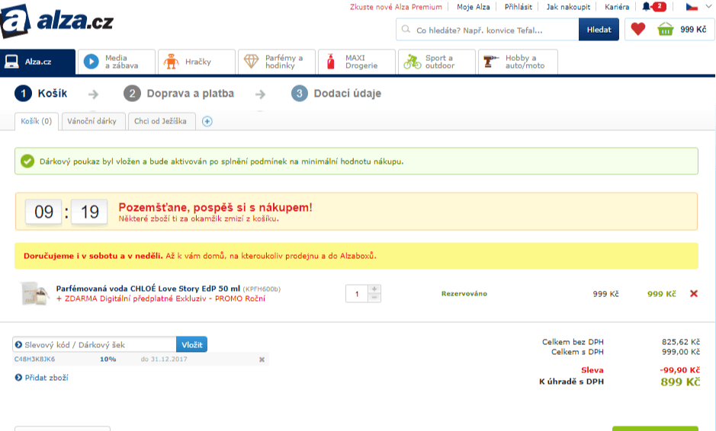
Task: Remove the CHLOÉ perfume with red X
Action: click(693, 294)
